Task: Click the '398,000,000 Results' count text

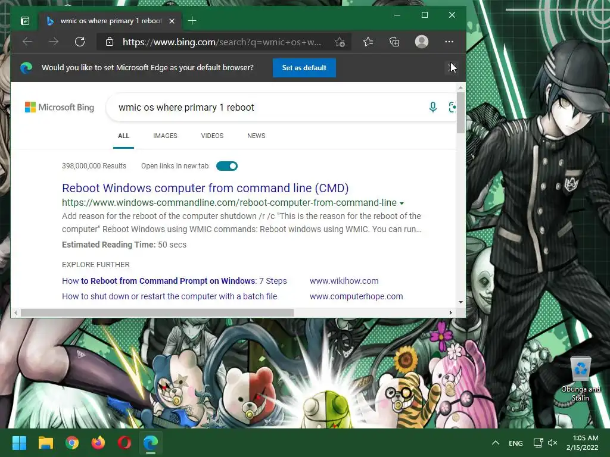Action: tap(94, 166)
